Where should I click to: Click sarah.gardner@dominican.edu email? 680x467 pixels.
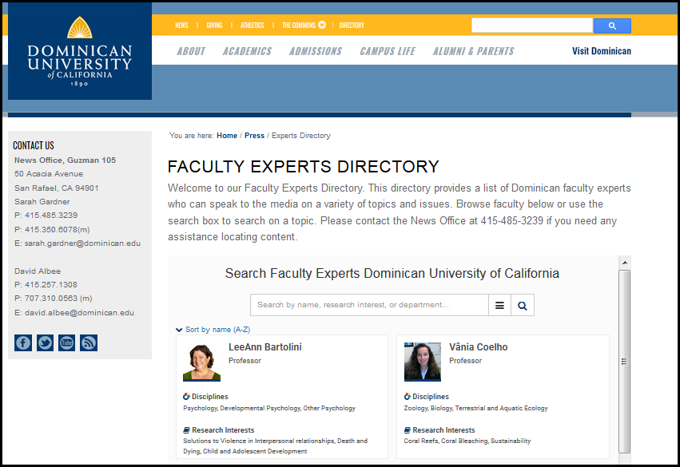pyautogui.click(x=82, y=243)
